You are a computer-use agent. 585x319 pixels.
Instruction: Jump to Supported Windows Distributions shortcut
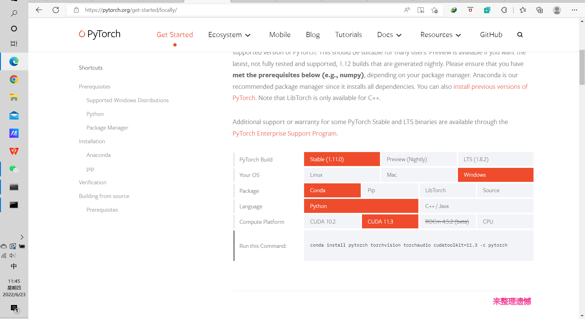(x=127, y=100)
